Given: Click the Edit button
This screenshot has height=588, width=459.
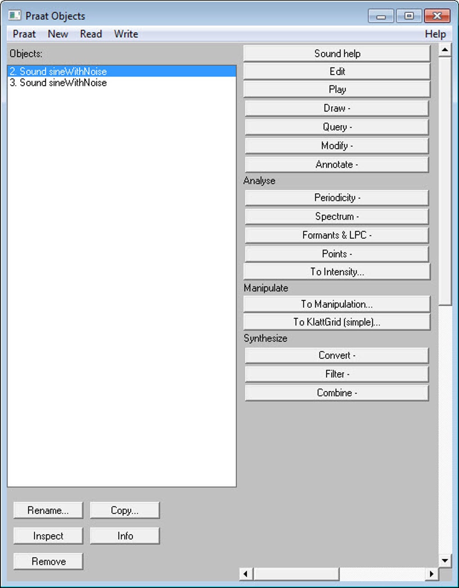Looking at the screenshot, I should [x=337, y=72].
